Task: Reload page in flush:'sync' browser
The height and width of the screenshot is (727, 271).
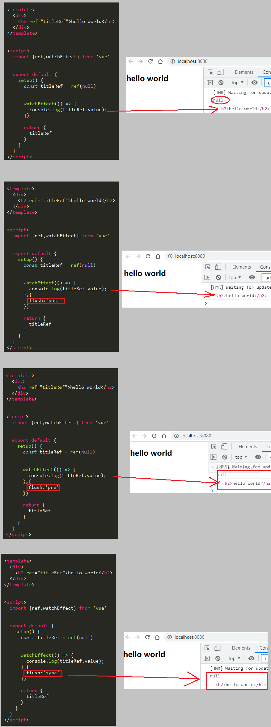Action: [147, 637]
